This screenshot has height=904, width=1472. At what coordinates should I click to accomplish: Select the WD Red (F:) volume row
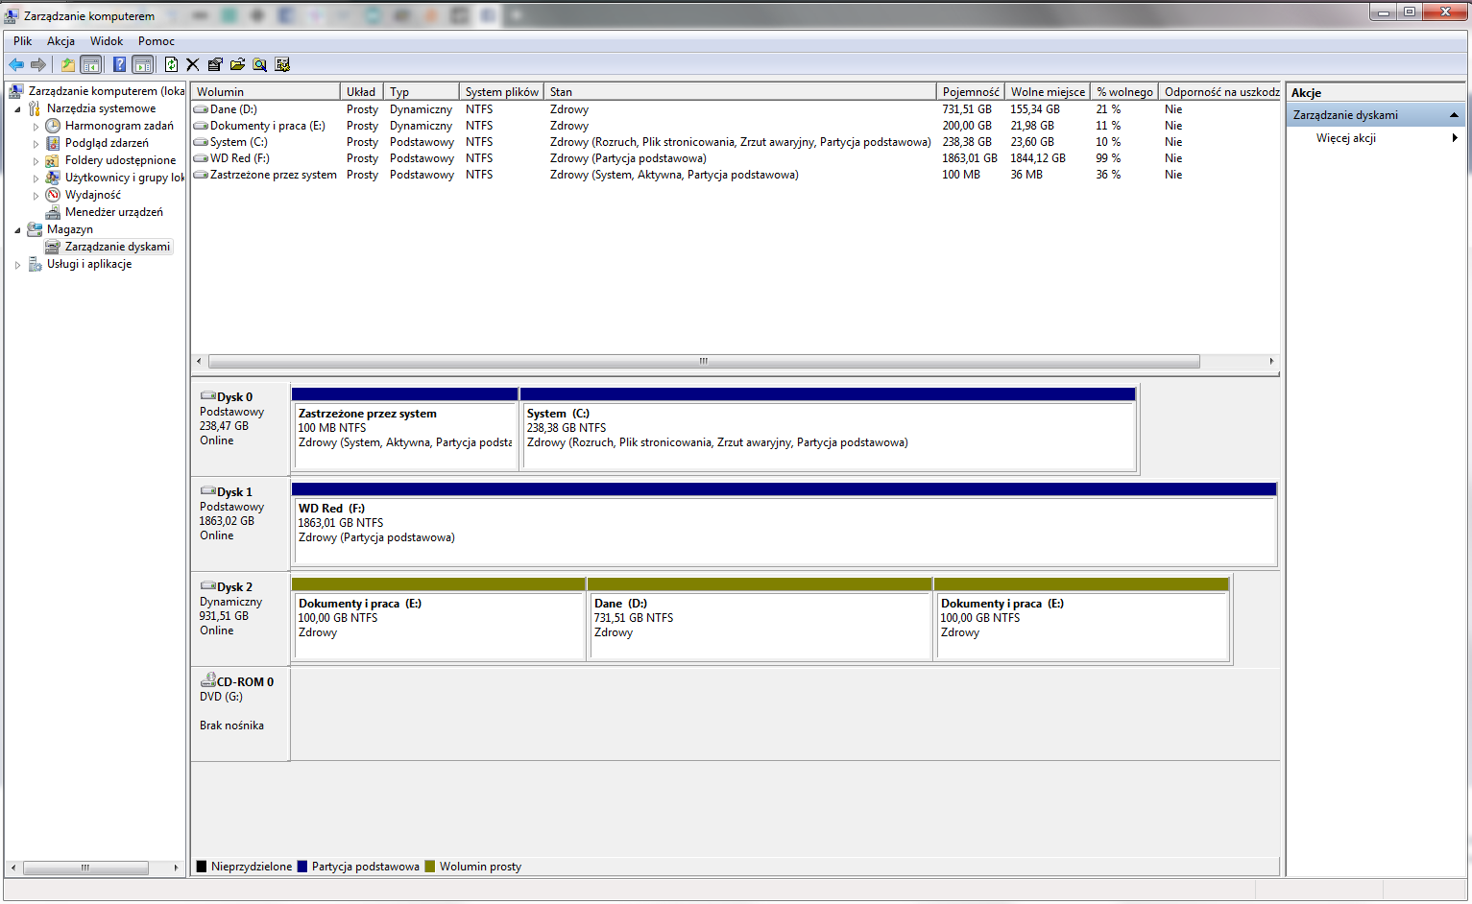(736, 158)
